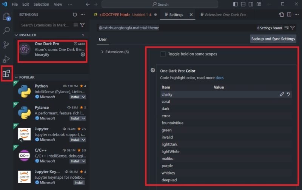
Task: Open the Search view in activity bar
Action: (x=6, y=31)
